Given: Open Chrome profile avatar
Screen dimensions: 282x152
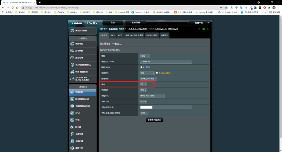Looking at the screenshot, I should coord(274,8).
